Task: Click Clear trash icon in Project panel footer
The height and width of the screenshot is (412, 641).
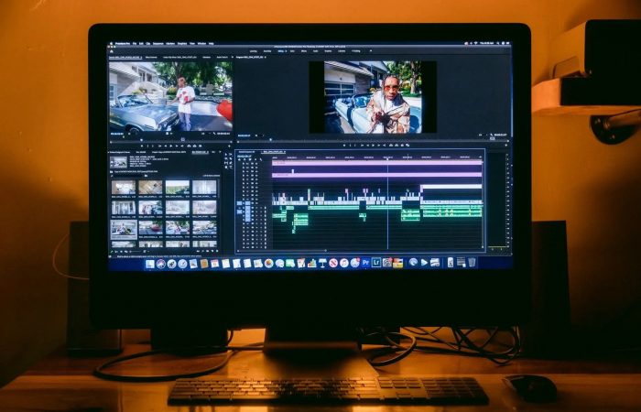Action: coord(217,251)
